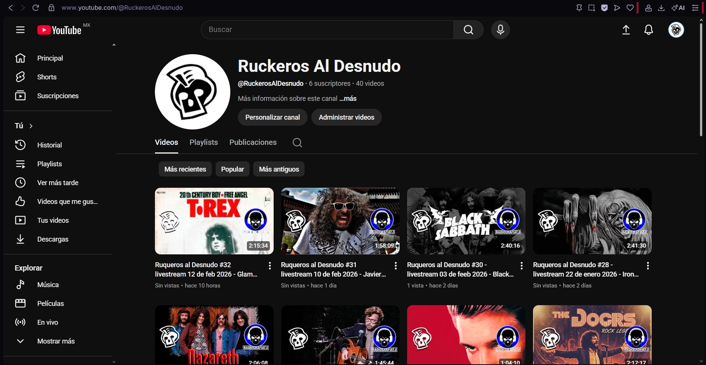706x365 pixels.
Task: Click the YouTube logo to go home
Action: pyautogui.click(x=59, y=30)
